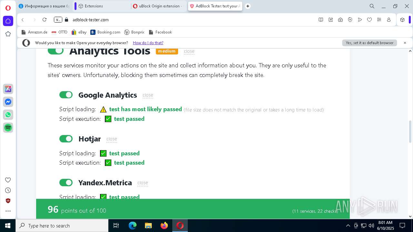Toggle the Hotjar switch

(x=66, y=139)
